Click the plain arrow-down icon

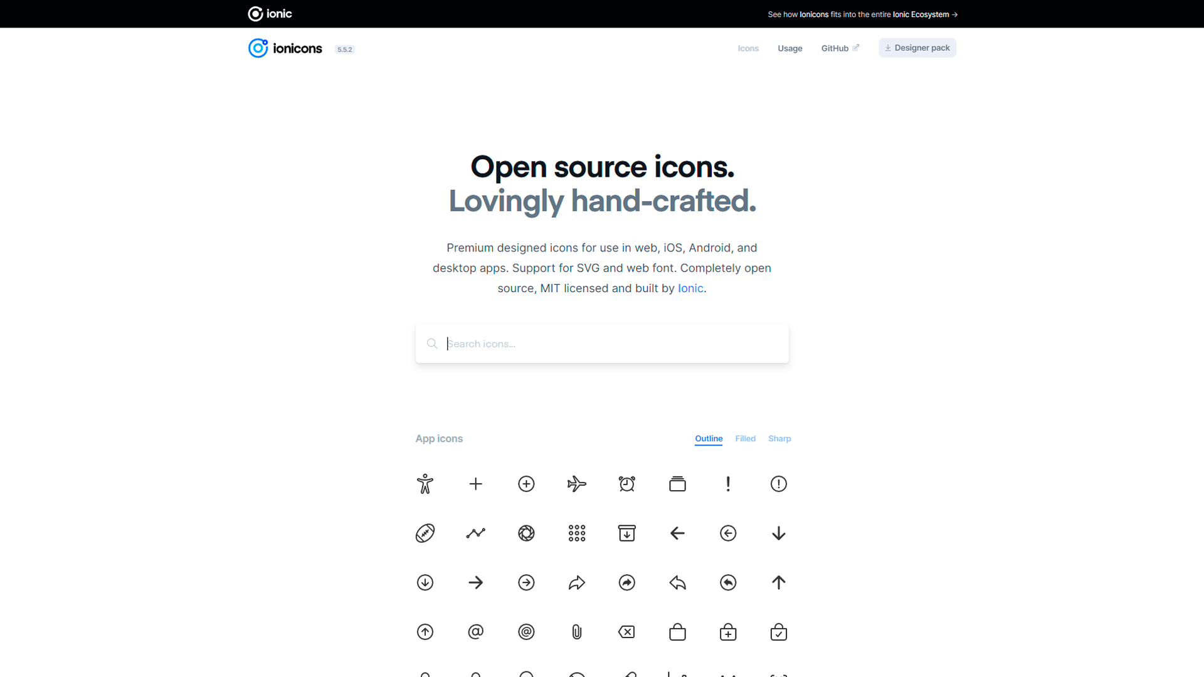779,533
